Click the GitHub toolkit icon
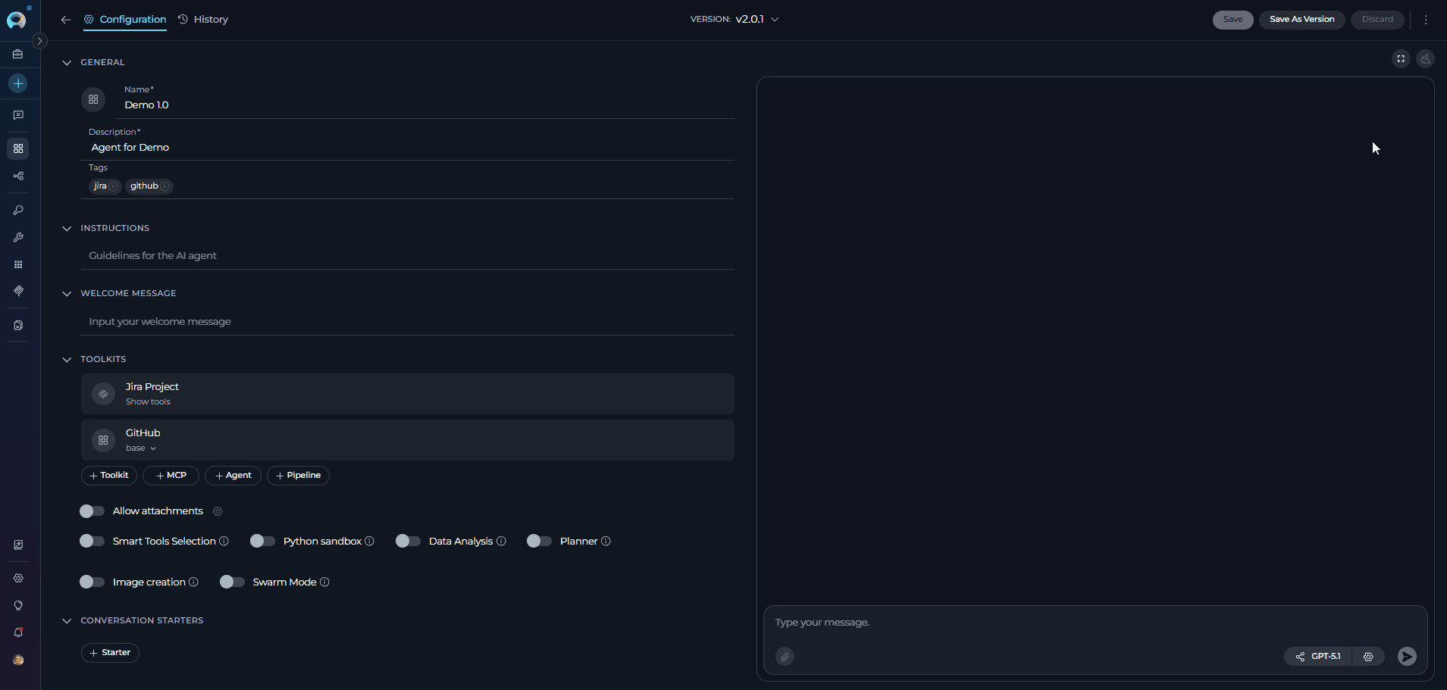 click(x=103, y=440)
